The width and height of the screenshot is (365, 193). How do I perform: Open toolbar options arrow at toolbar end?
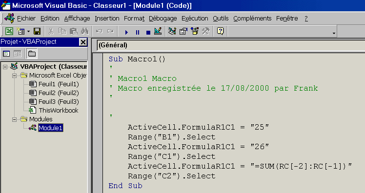click(x=334, y=33)
